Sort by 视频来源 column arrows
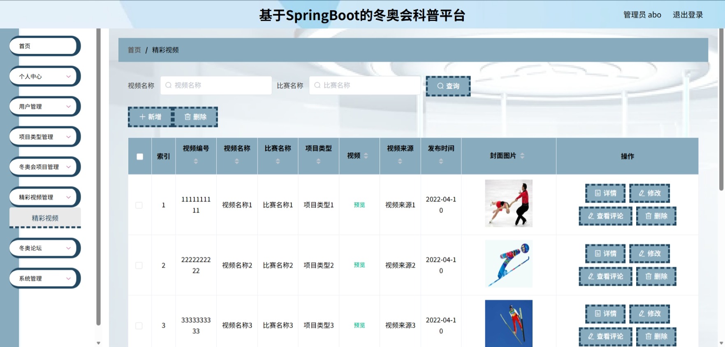 [400, 162]
